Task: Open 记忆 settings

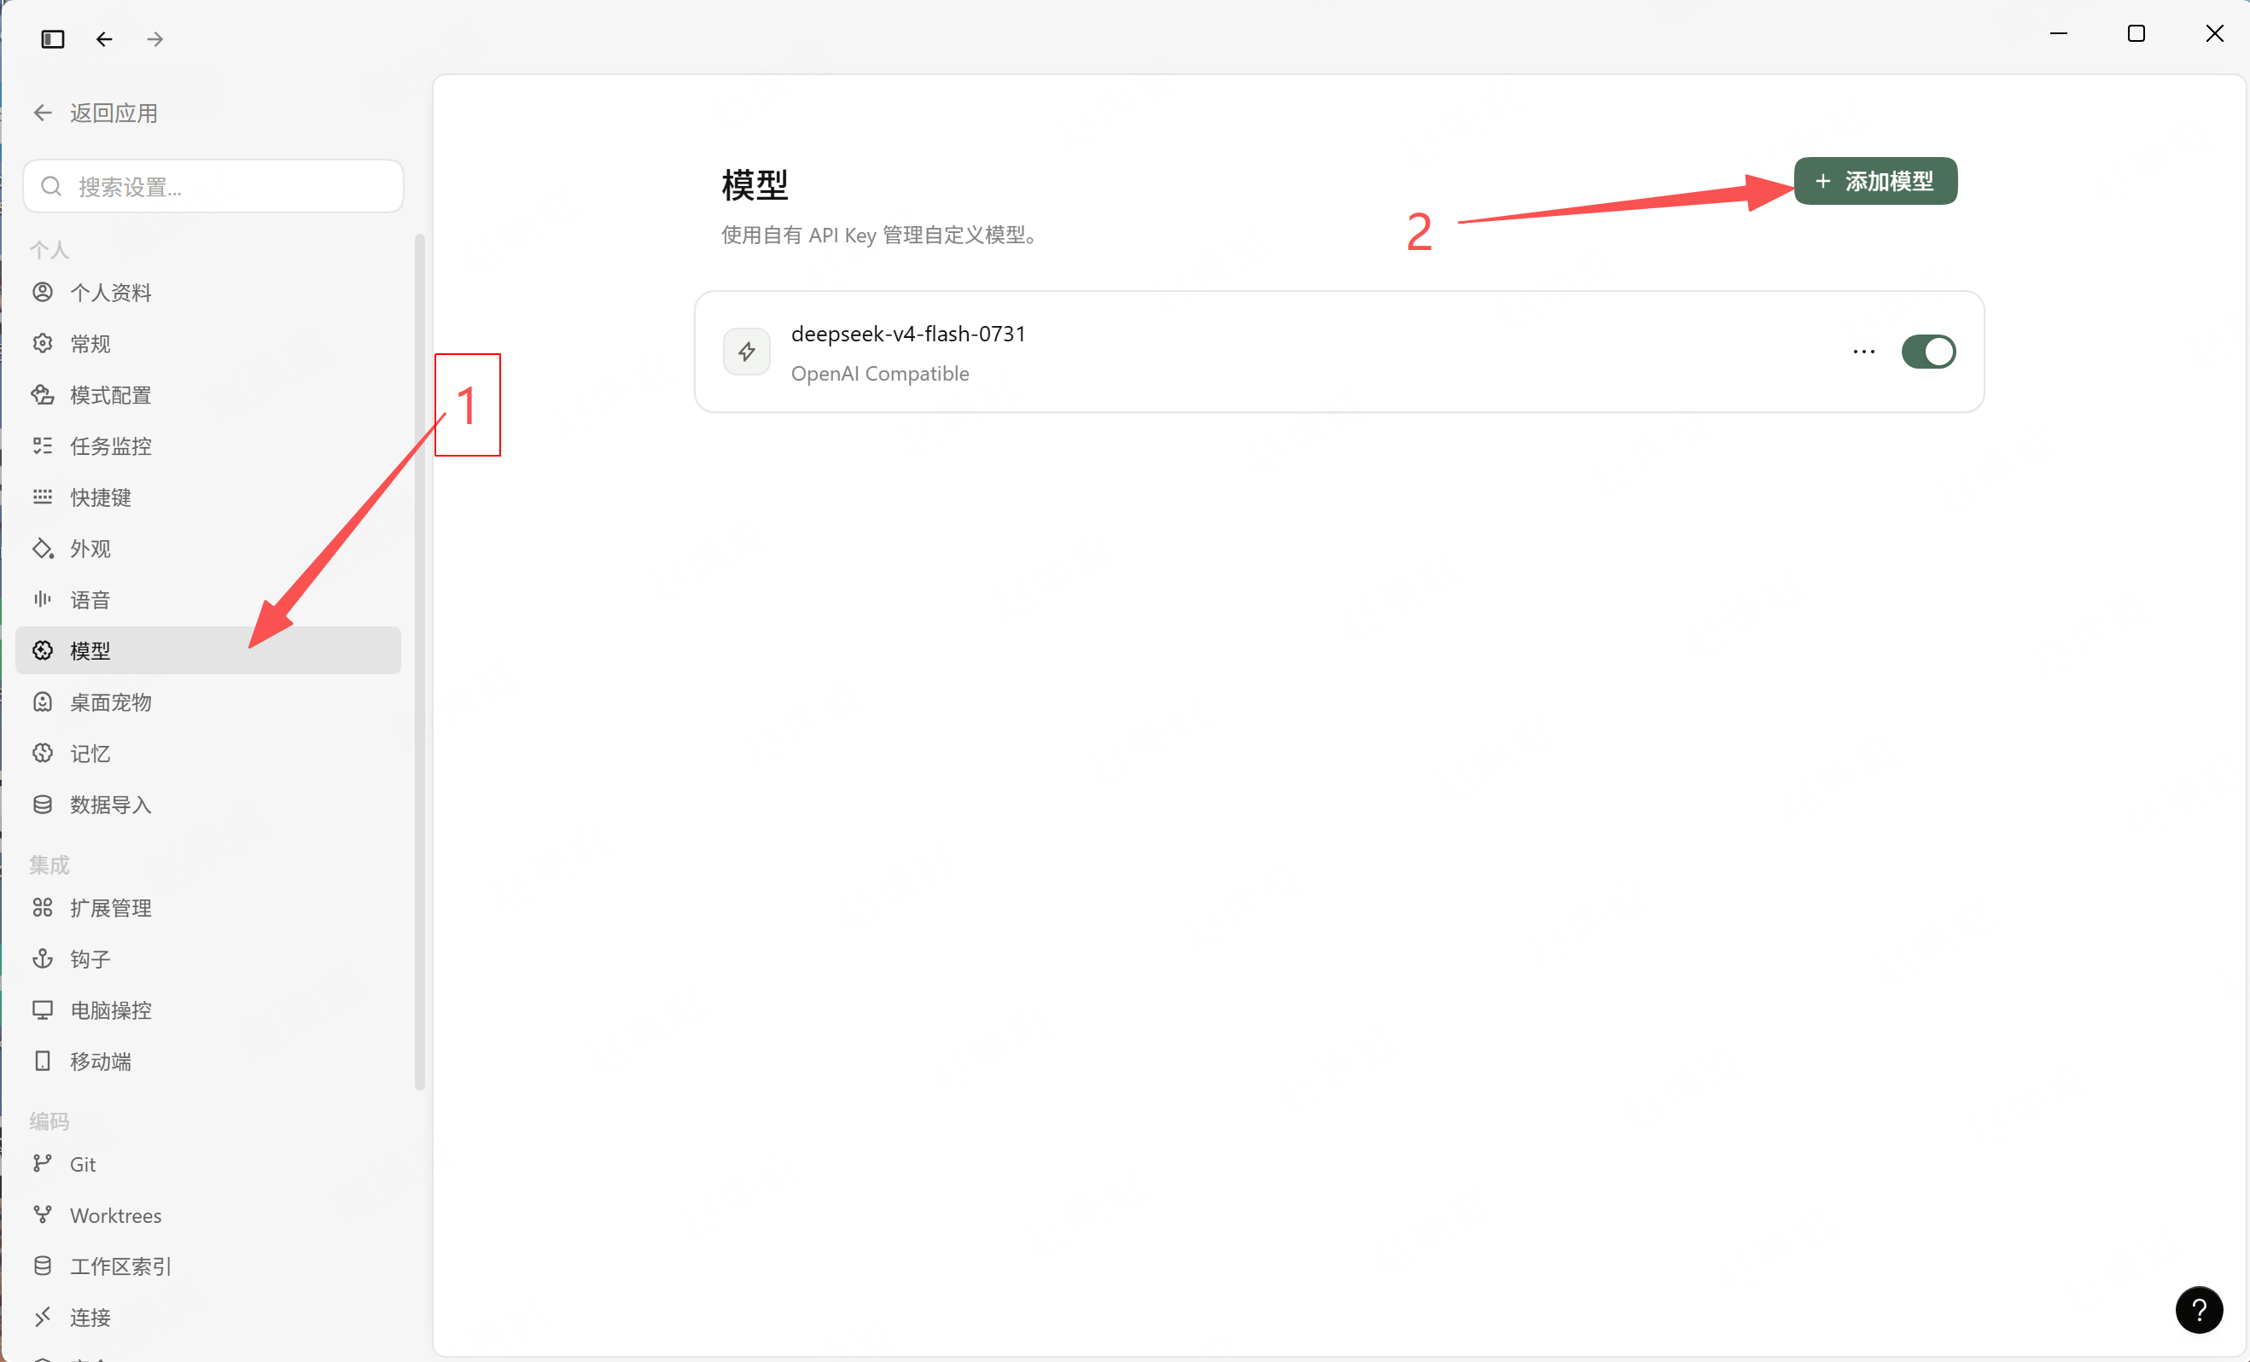Action: tap(208, 754)
